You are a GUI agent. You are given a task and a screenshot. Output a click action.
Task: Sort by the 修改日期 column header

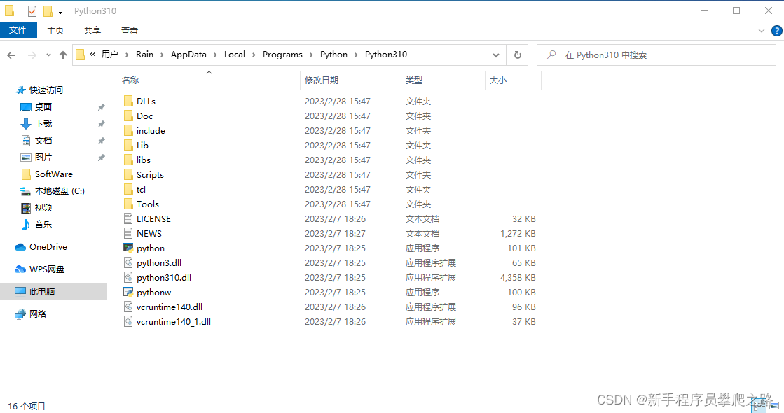[x=322, y=80]
